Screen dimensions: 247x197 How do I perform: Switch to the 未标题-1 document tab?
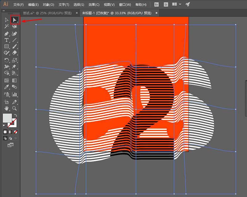coord(117,13)
